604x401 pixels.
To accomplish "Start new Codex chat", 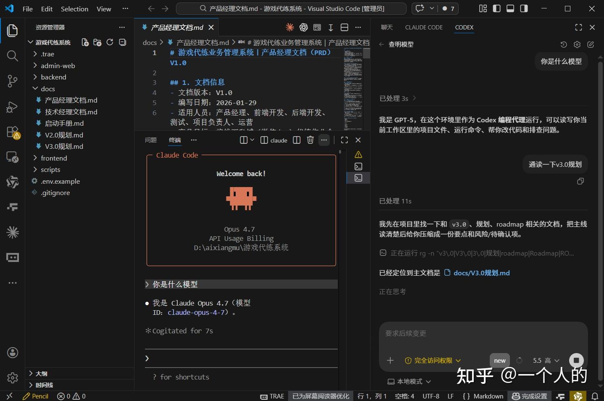I will tap(591, 45).
